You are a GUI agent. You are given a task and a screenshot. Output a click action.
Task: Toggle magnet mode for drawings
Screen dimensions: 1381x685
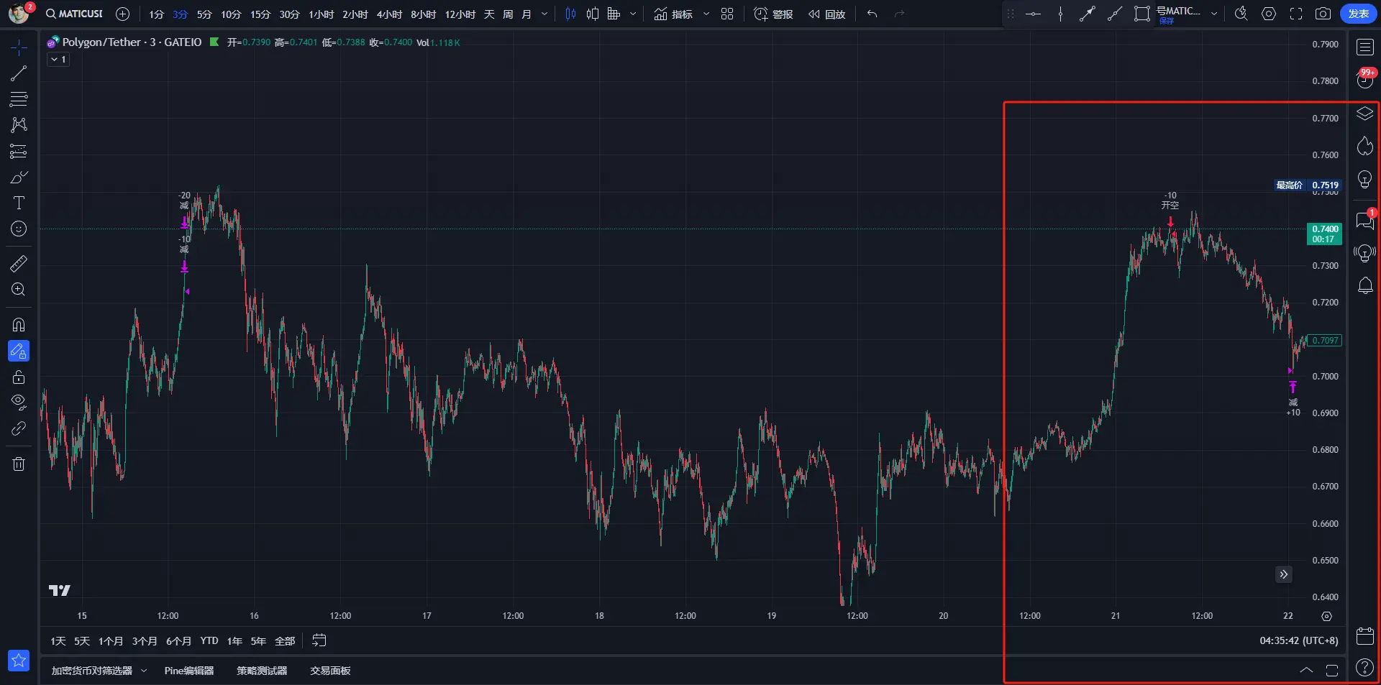[x=19, y=325]
